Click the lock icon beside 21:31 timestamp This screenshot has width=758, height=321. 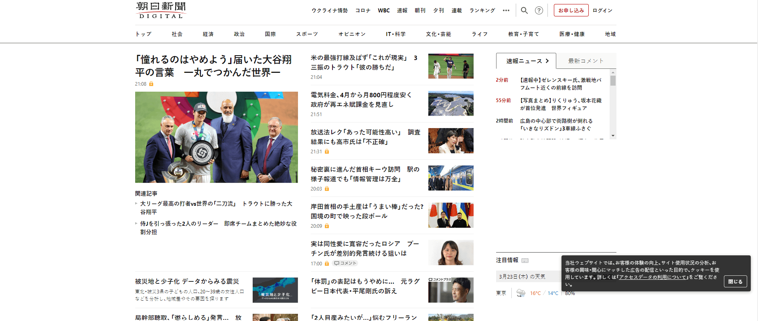(x=327, y=151)
